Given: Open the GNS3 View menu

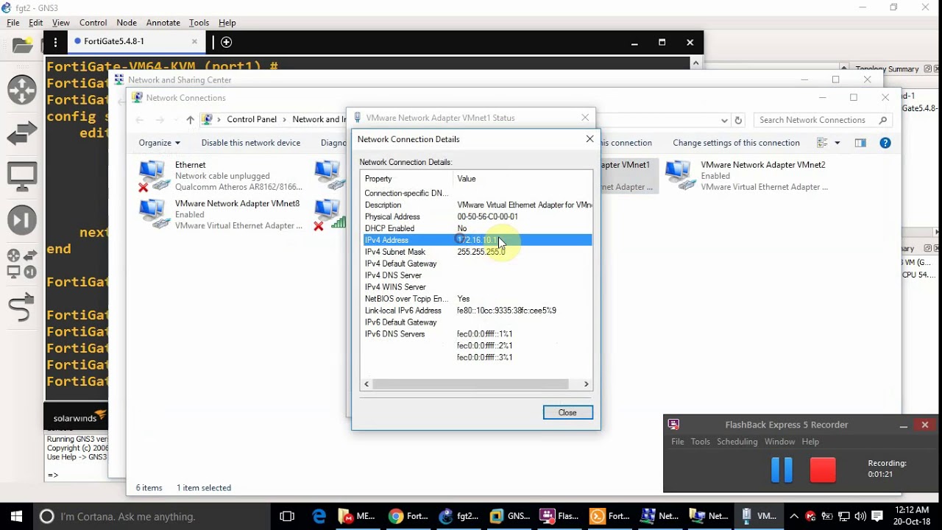Looking at the screenshot, I should click(x=61, y=23).
